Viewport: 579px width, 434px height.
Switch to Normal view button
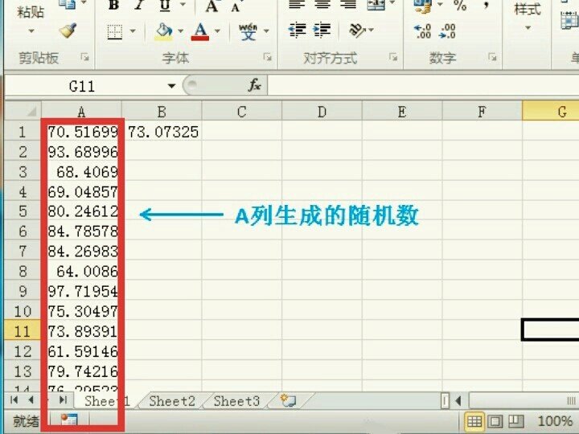(474, 421)
